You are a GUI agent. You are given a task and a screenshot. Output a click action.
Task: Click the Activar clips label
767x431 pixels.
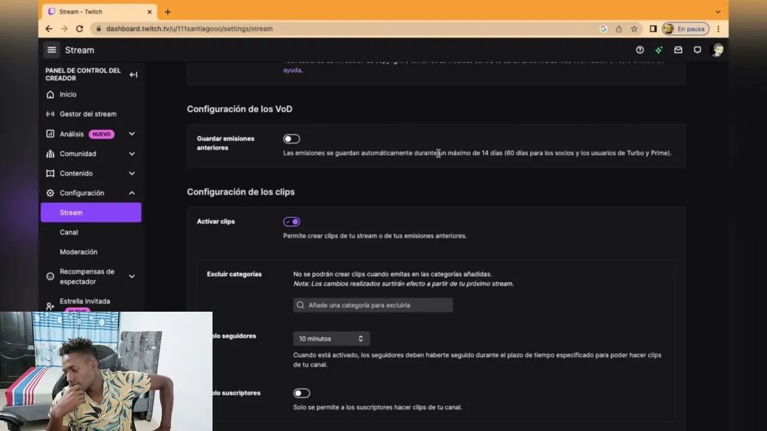[216, 221]
